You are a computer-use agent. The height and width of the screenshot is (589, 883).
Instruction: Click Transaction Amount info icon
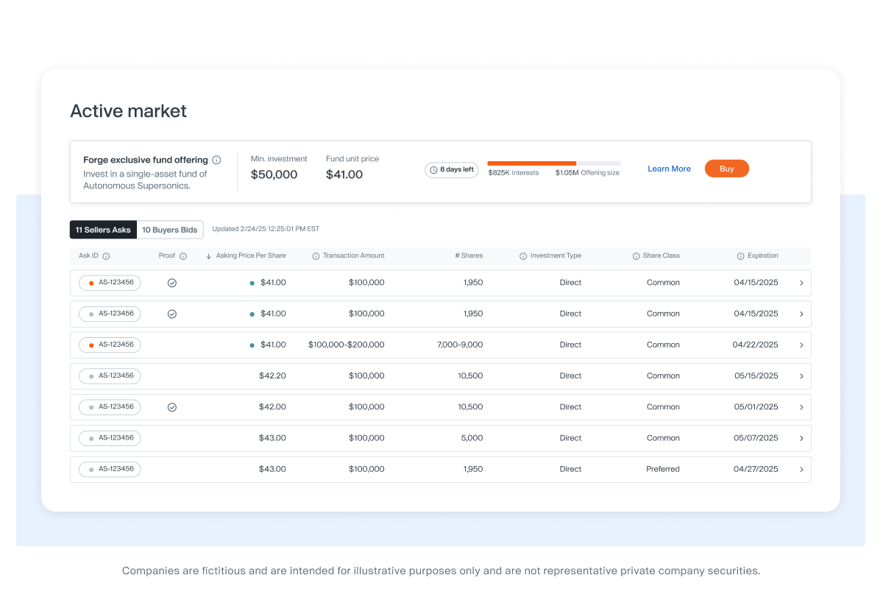pyautogui.click(x=316, y=256)
